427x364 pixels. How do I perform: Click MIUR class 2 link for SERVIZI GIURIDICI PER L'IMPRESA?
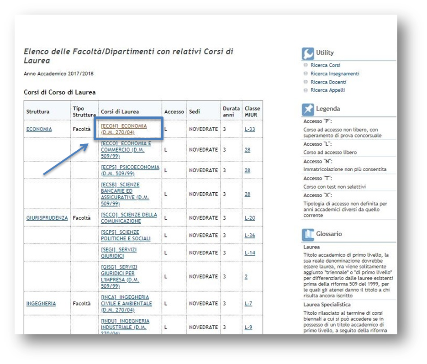tap(246, 276)
